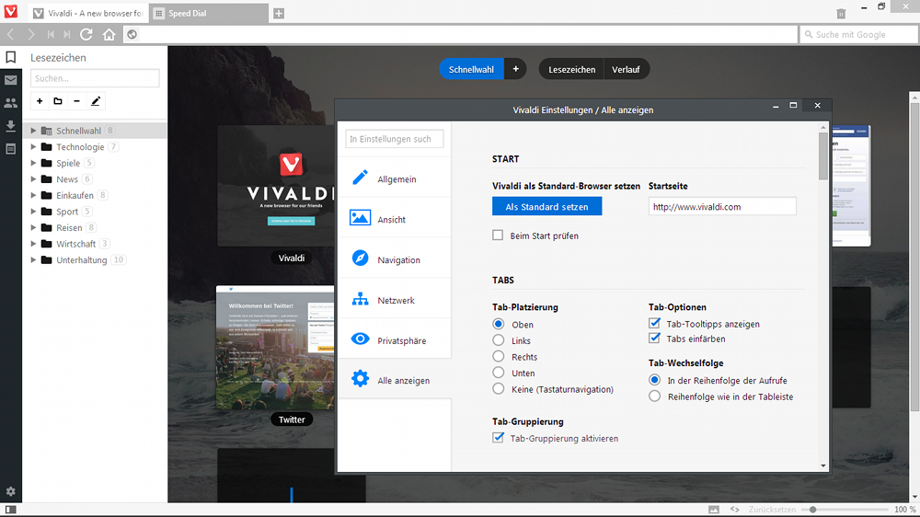
Task: Go back with the back arrow
Action: tap(11, 35)
